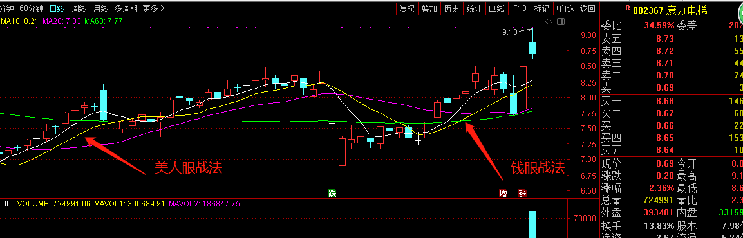Switch to 周线 weekly chart

(x=79, y=8)
